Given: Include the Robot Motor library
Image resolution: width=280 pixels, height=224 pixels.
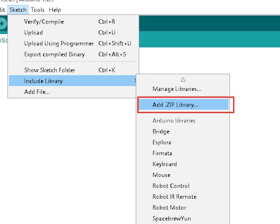Looking at the screenshot, I should (183, 208).
